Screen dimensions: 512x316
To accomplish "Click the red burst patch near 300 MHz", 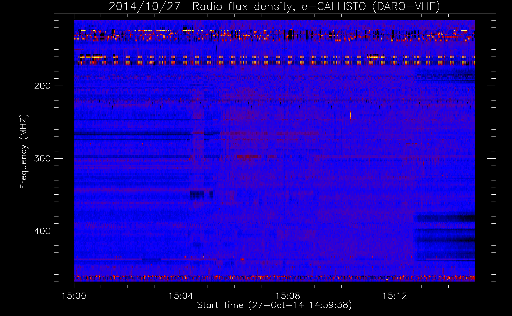I will (249, 157).
